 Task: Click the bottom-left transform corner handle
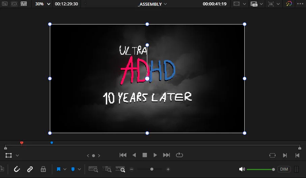point(50,133)
